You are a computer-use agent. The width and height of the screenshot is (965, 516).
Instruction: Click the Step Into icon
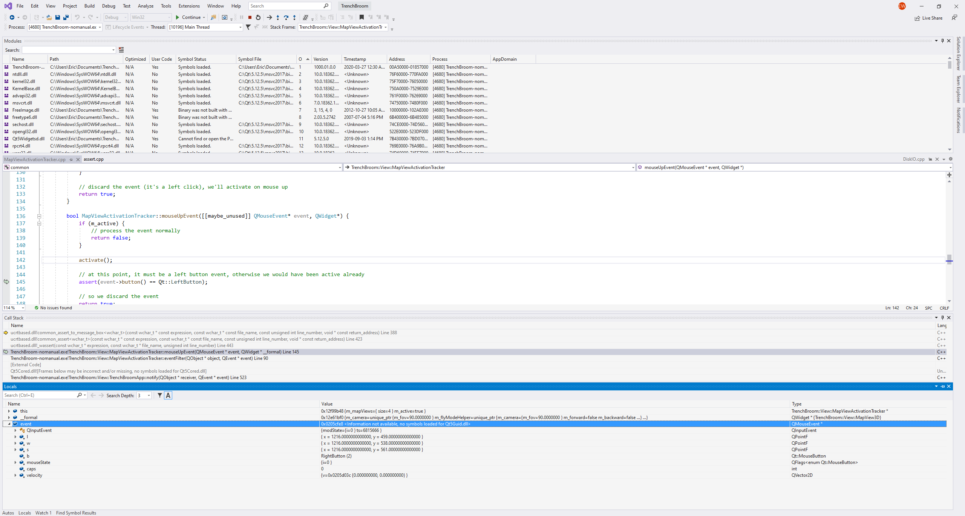point(278,17)
